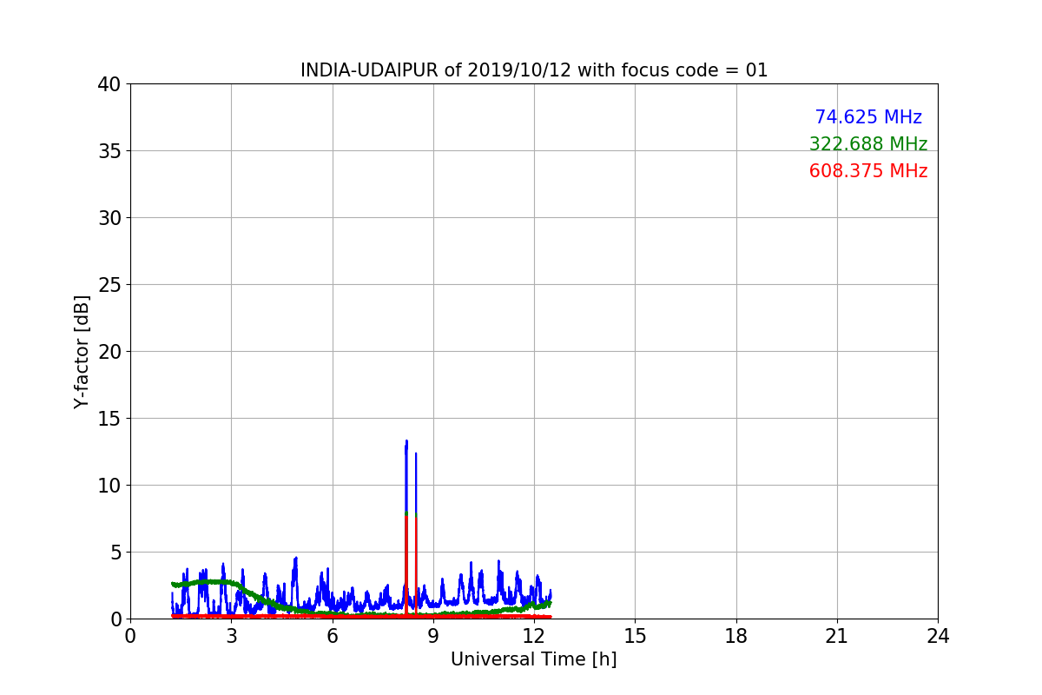Image resolution: width=1042 pixels, height=695 pixels.
Task: Click the y-axis tick label 35
Action: [109, 151]
